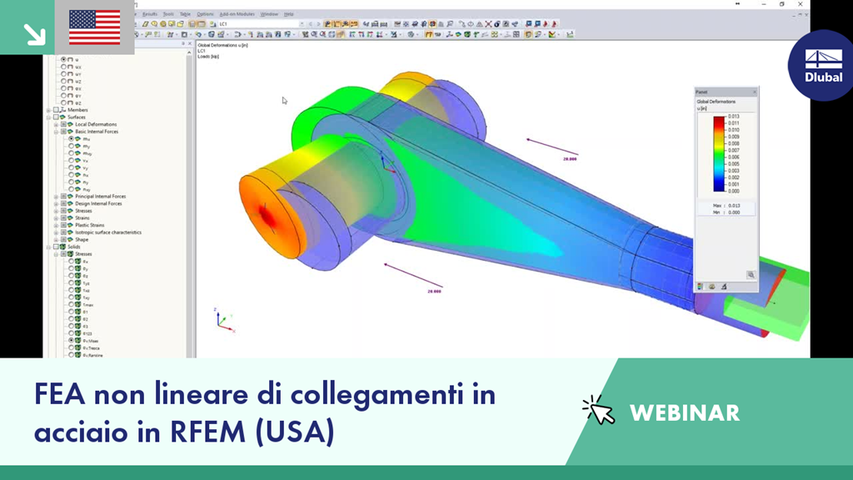Collapse the Surfaces tree node

49,117
